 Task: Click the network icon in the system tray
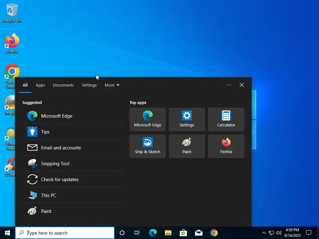pyautogui.click(x=271, y=233)
